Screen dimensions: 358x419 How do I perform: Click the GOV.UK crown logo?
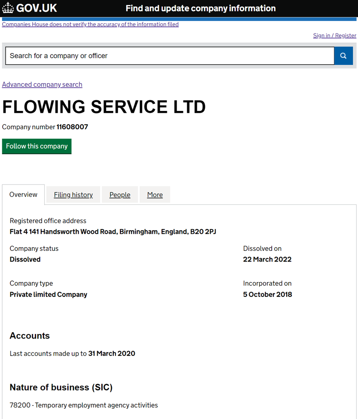click(8, 8)
